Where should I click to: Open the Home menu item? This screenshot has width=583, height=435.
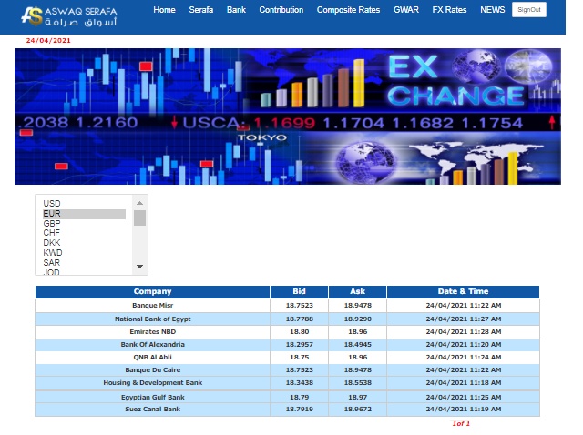(x=164, y=10)
